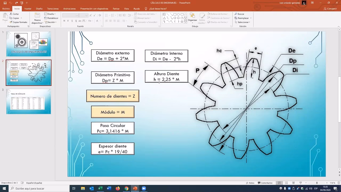Toggle the Comentarios pane
The width and height of the screenshot is (341, 192).
265,183
